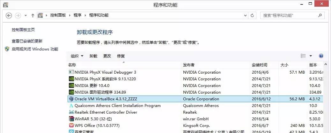The height and width of the screenshot is (133, 331).
Task: Click the NVIDIA PhysX 系统软件 icon
Action: point(71,79)
